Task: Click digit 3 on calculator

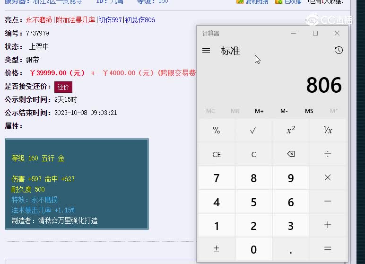Action: point(290,226)
